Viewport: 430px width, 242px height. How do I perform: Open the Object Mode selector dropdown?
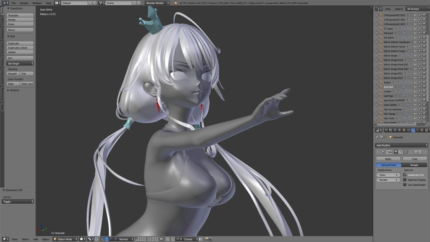65,239
